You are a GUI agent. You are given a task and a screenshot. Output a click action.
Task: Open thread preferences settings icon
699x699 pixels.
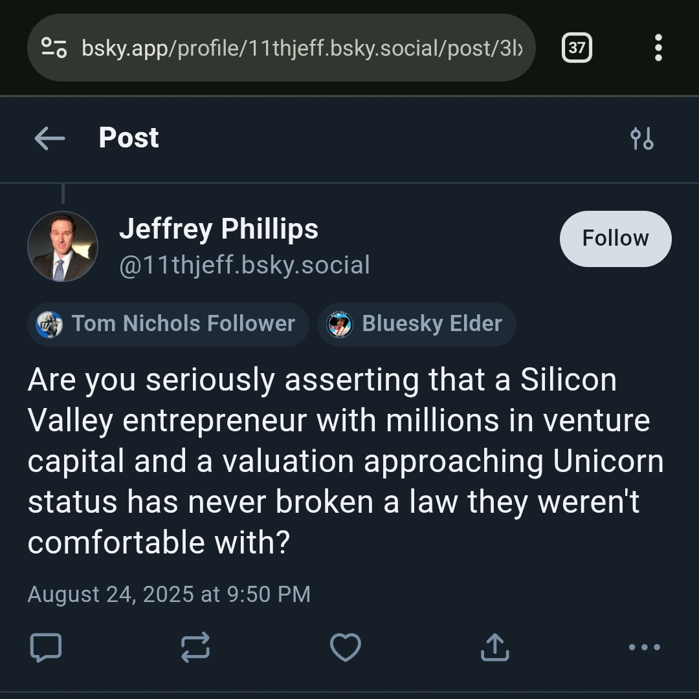point(641,138)
